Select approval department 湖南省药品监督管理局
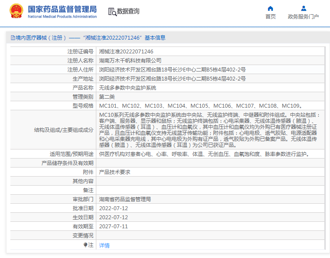330x258 pixels. [125, 199]
